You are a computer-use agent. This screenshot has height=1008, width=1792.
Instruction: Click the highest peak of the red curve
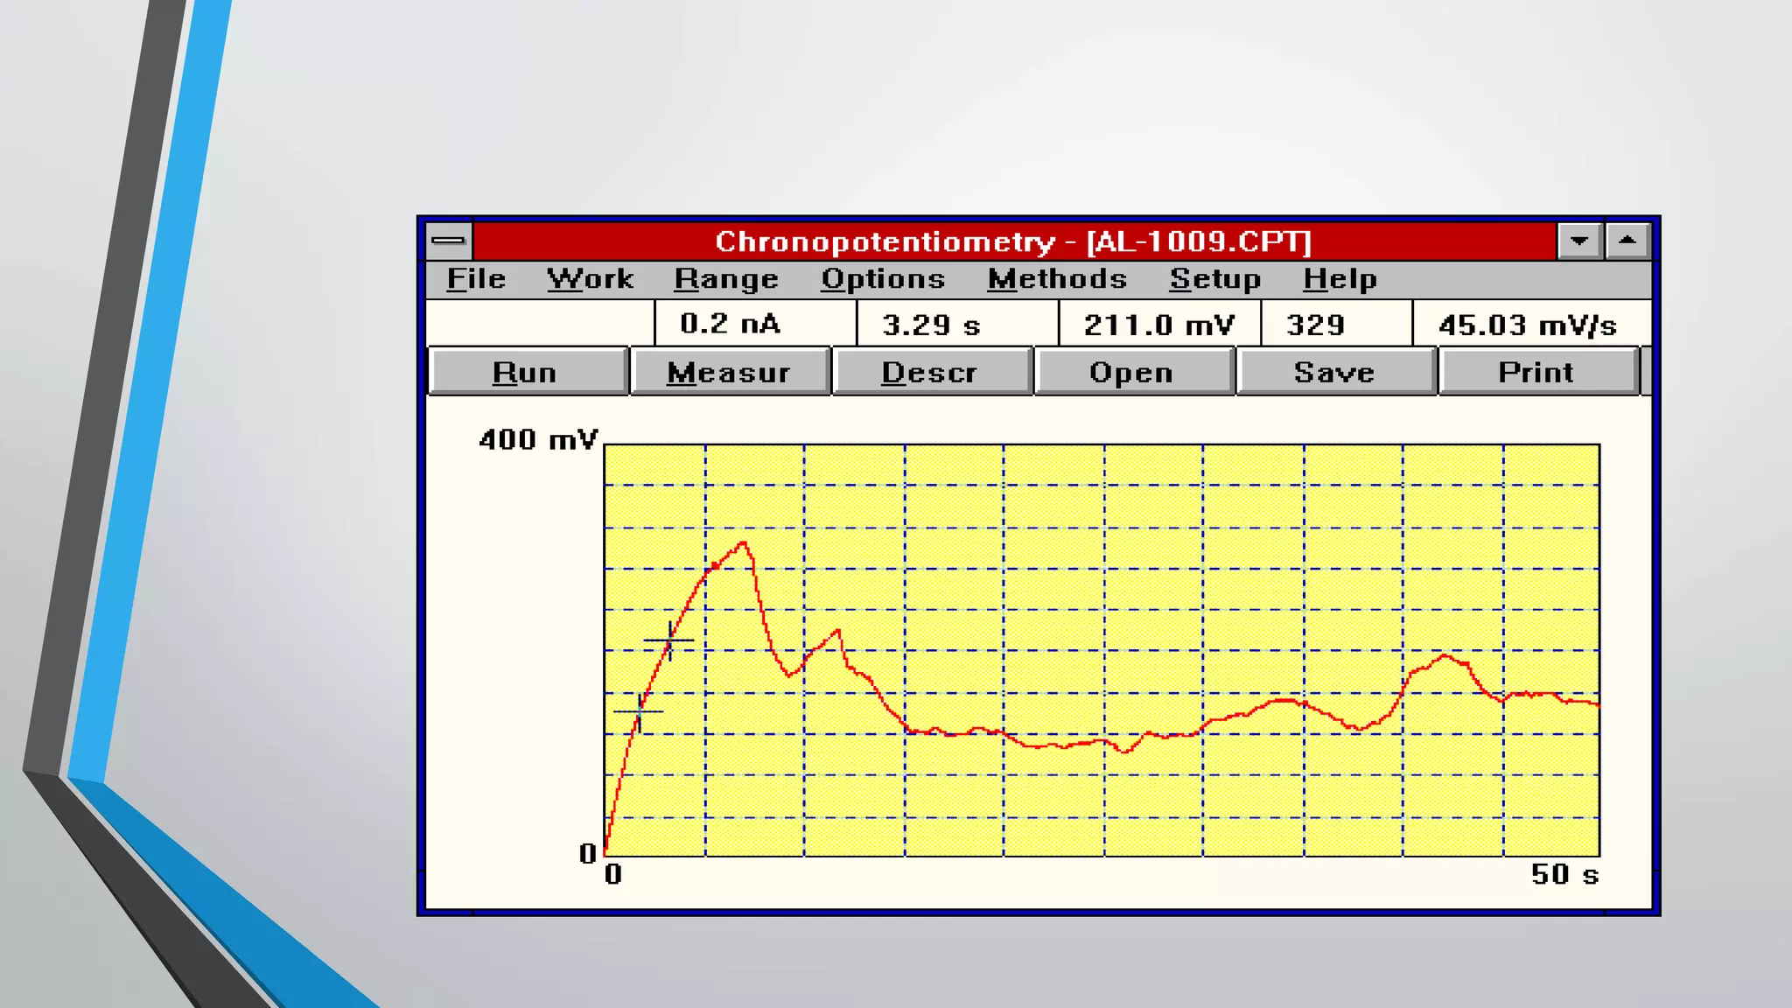(x=744, y=544)
